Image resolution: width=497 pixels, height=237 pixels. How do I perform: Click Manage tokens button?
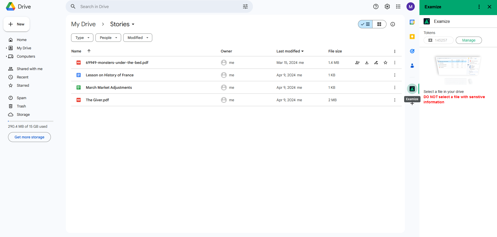coord(469,40)
